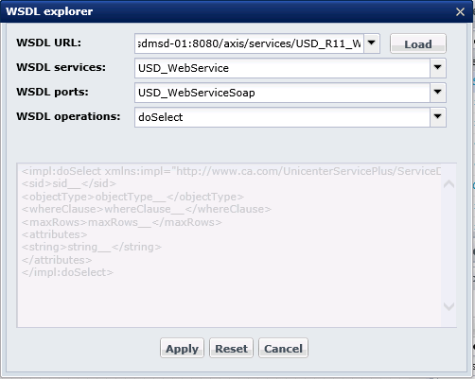The height and width of the screenshot is (379, 475).
Task: Click the 'WSDL explorer' title text
Action: pyautogui.click(x=49, y=11)
